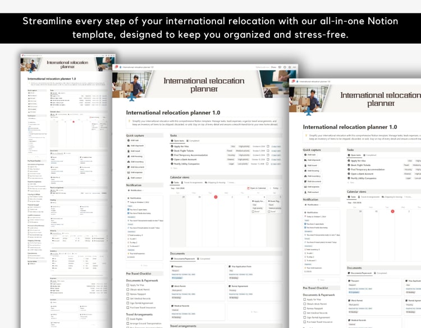The width and height of the screenshot is (421, 328).
Task: Switch to Open tasks tab in middle window
Action: click(177, 141)
